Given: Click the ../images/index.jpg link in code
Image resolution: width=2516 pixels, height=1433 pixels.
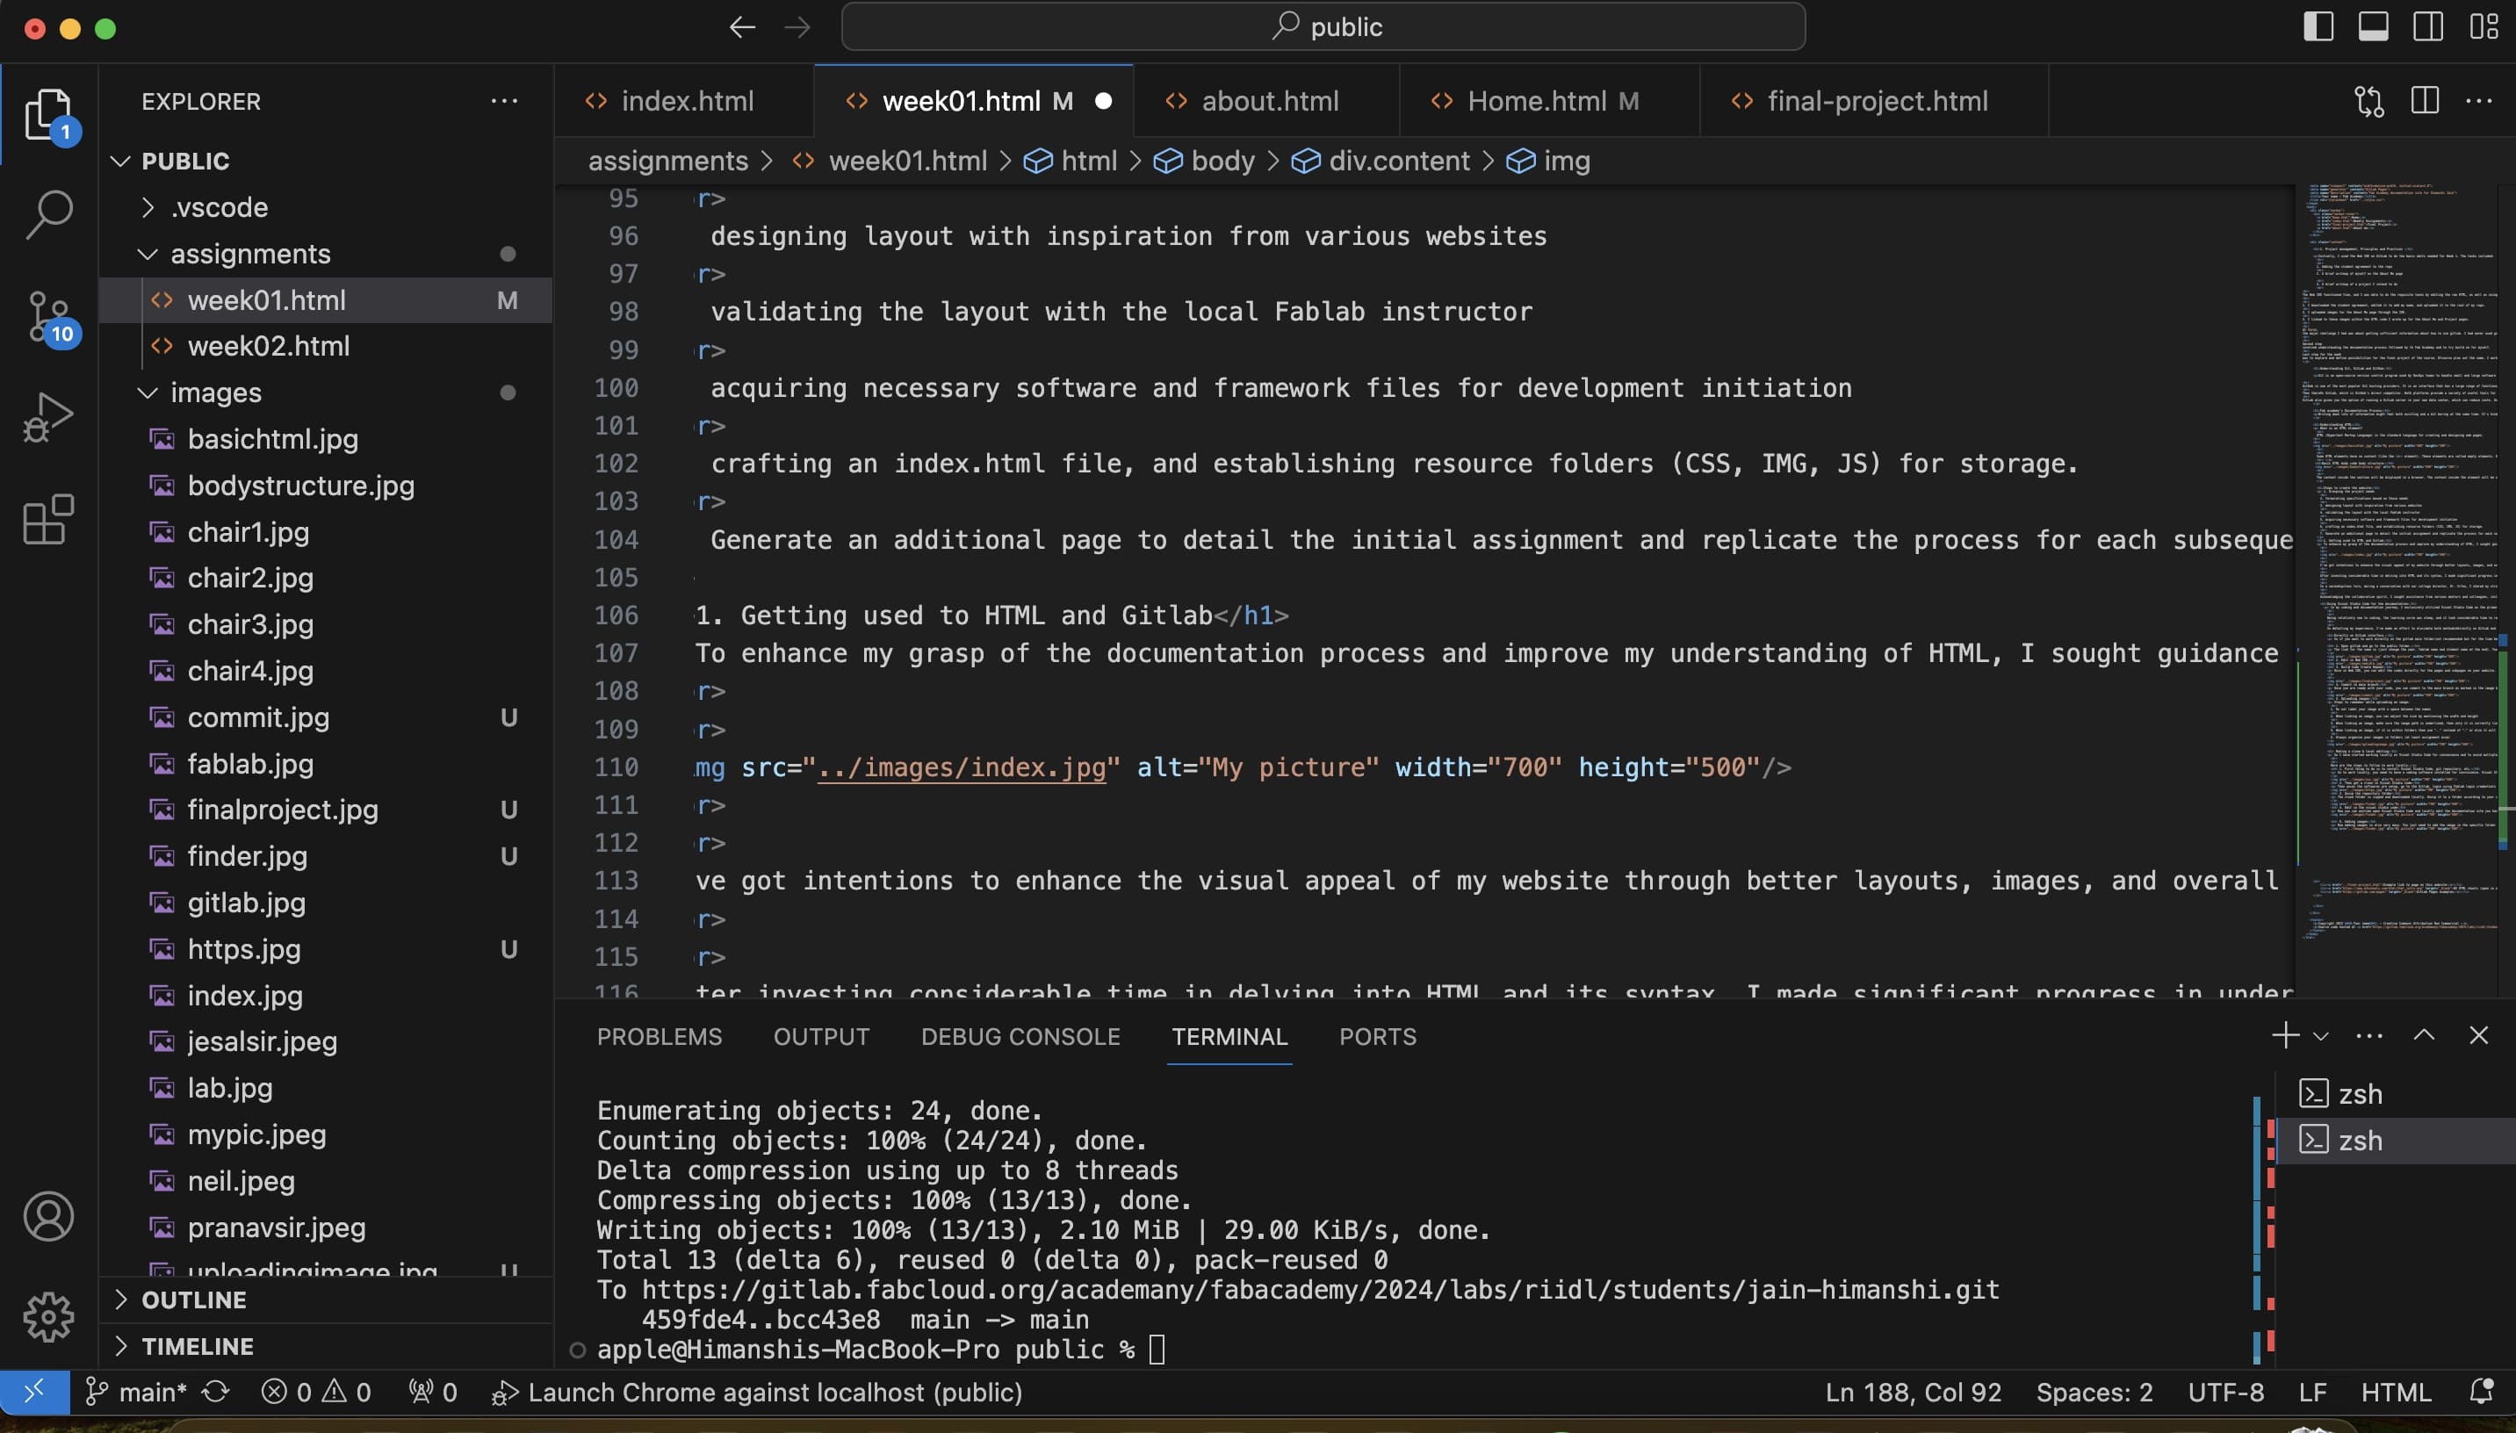Looking at the screenshot, I should click(962, 767).
